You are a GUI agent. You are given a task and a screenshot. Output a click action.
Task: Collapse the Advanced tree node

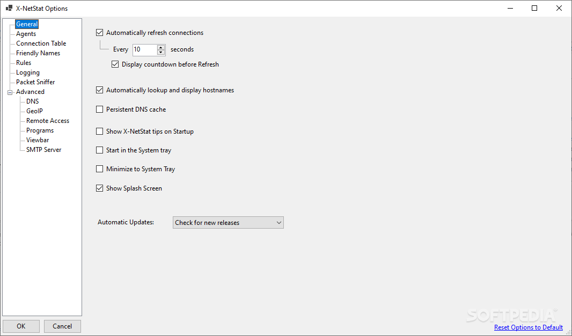tap(10, 92)
